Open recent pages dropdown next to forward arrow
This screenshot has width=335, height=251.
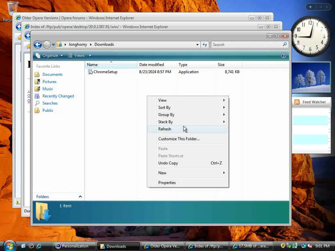pyautogui.click(x=53, y=44)
